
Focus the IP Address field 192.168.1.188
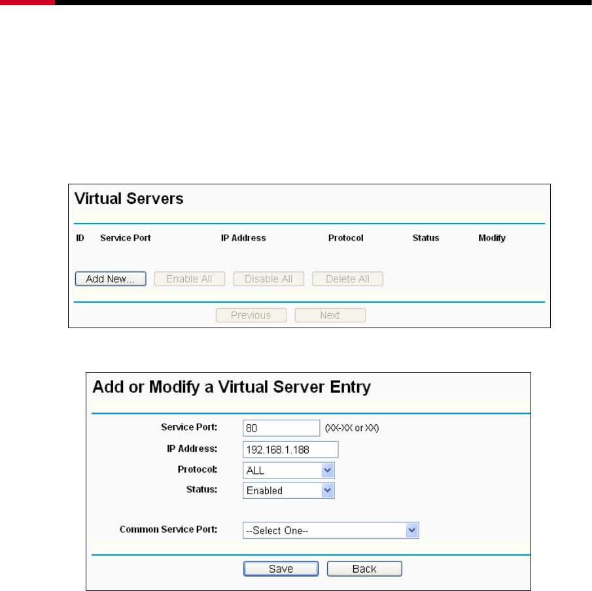(290, 450)
